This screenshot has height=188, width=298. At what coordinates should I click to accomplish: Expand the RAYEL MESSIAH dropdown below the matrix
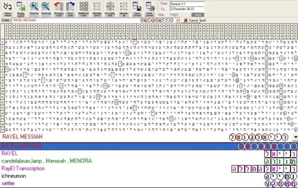(295, 137)
